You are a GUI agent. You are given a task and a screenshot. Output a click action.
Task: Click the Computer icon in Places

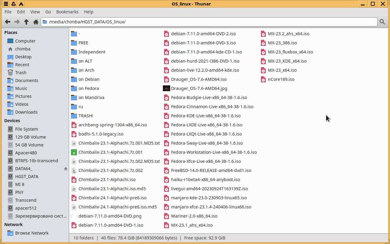(x=10, y=41)
